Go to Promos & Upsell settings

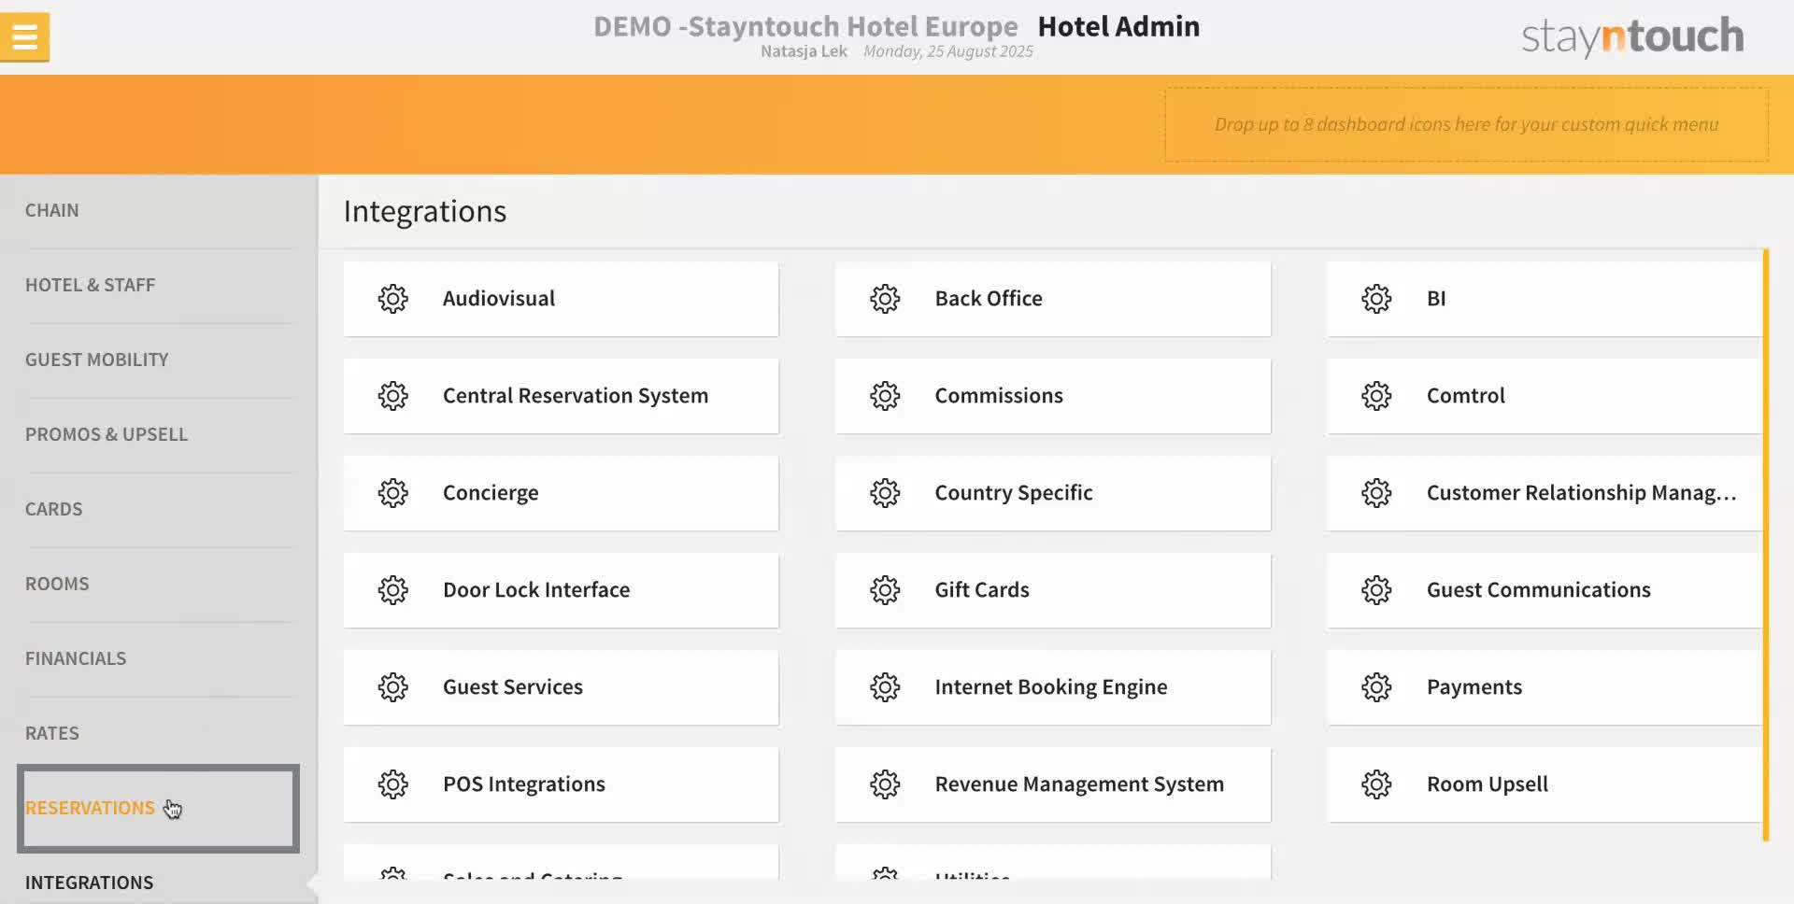click(x=107, y=434)
